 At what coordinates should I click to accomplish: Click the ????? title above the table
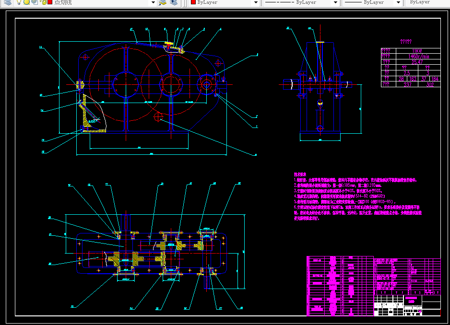pyautogui.click(x=406, y=42)
